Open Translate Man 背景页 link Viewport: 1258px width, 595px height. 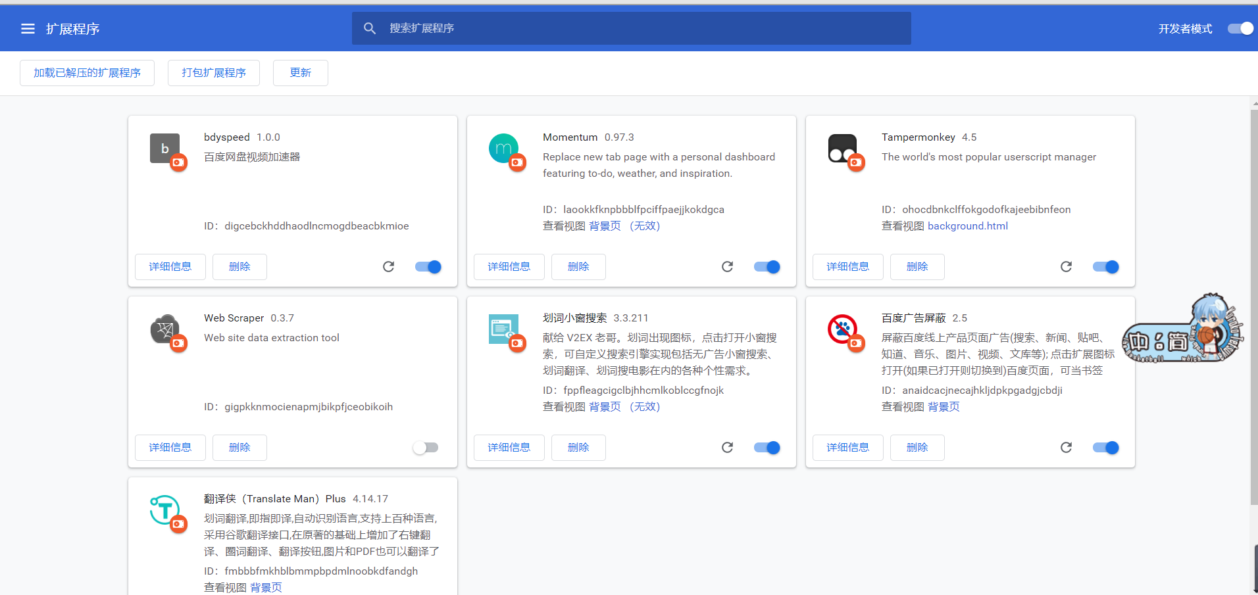click(266, 587)
